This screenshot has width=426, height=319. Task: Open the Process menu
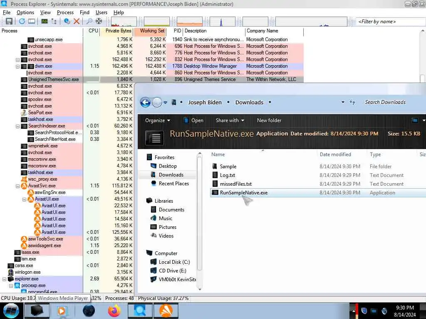(x=65, y=12)
